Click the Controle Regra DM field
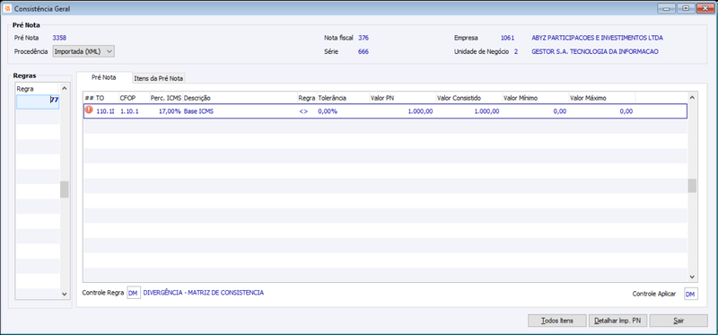The image size is (718, 335). (x=133, y=293)
